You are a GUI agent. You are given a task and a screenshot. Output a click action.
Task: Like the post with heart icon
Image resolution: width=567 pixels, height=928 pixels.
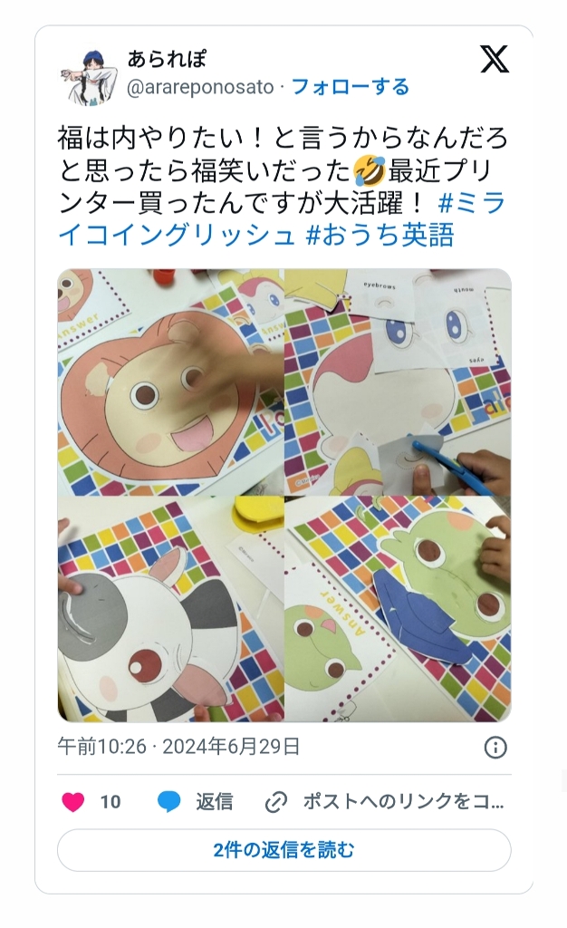coord(73,802)
